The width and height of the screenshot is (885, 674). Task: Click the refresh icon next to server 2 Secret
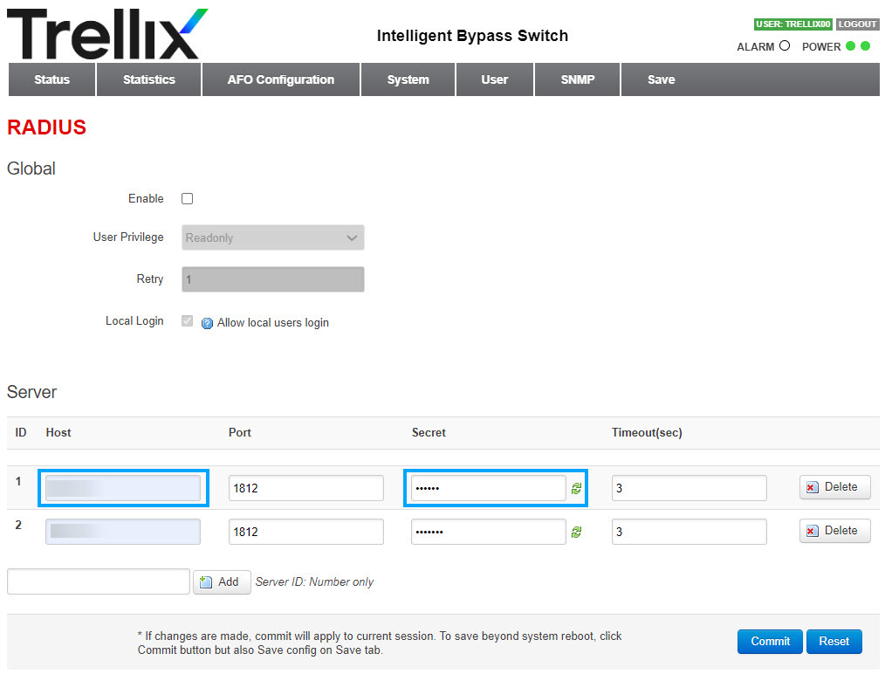tap(576, 532)
